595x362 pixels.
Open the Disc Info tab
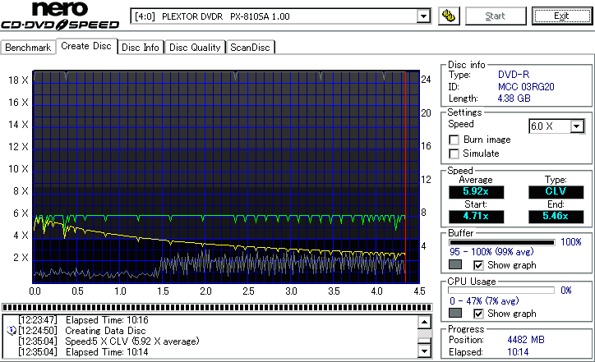click(x=141, y=48)
